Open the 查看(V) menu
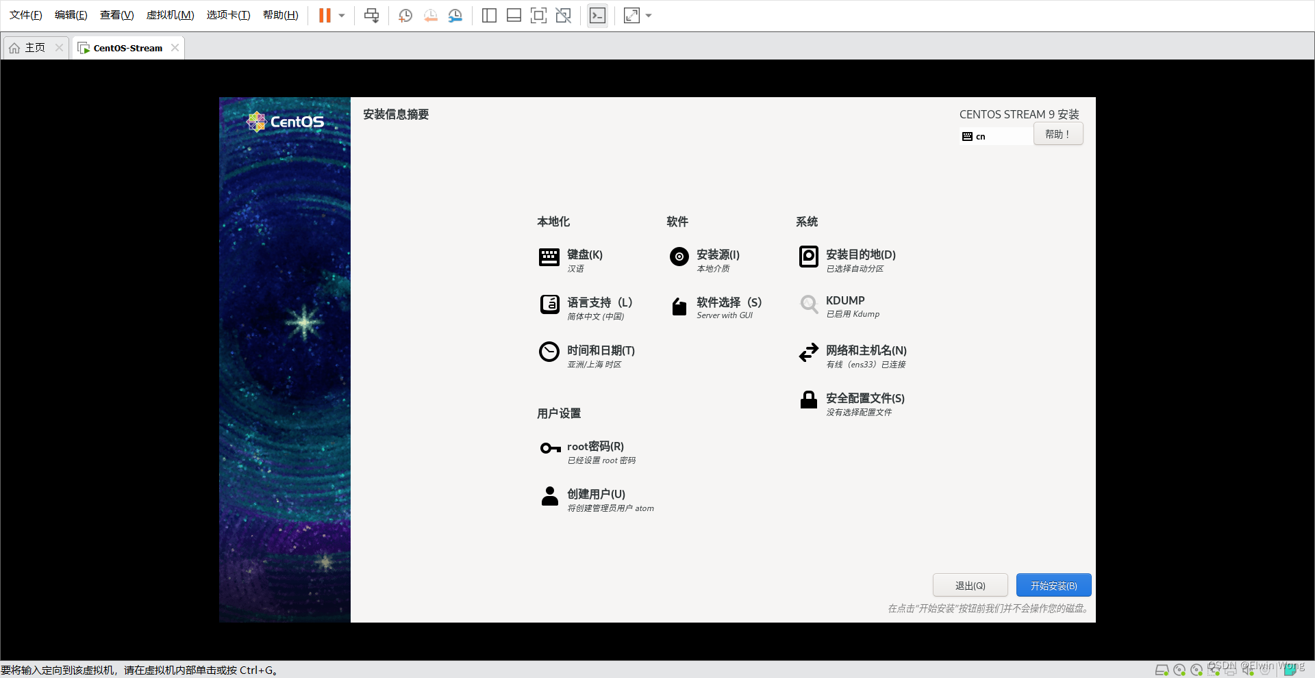This screenshot has height=678, width=1315. click(117, 15)
